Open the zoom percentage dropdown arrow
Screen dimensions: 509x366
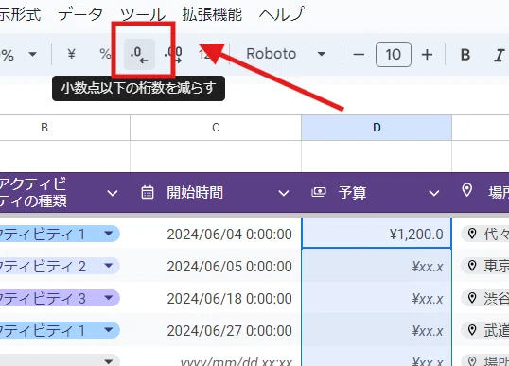[32, 54]
